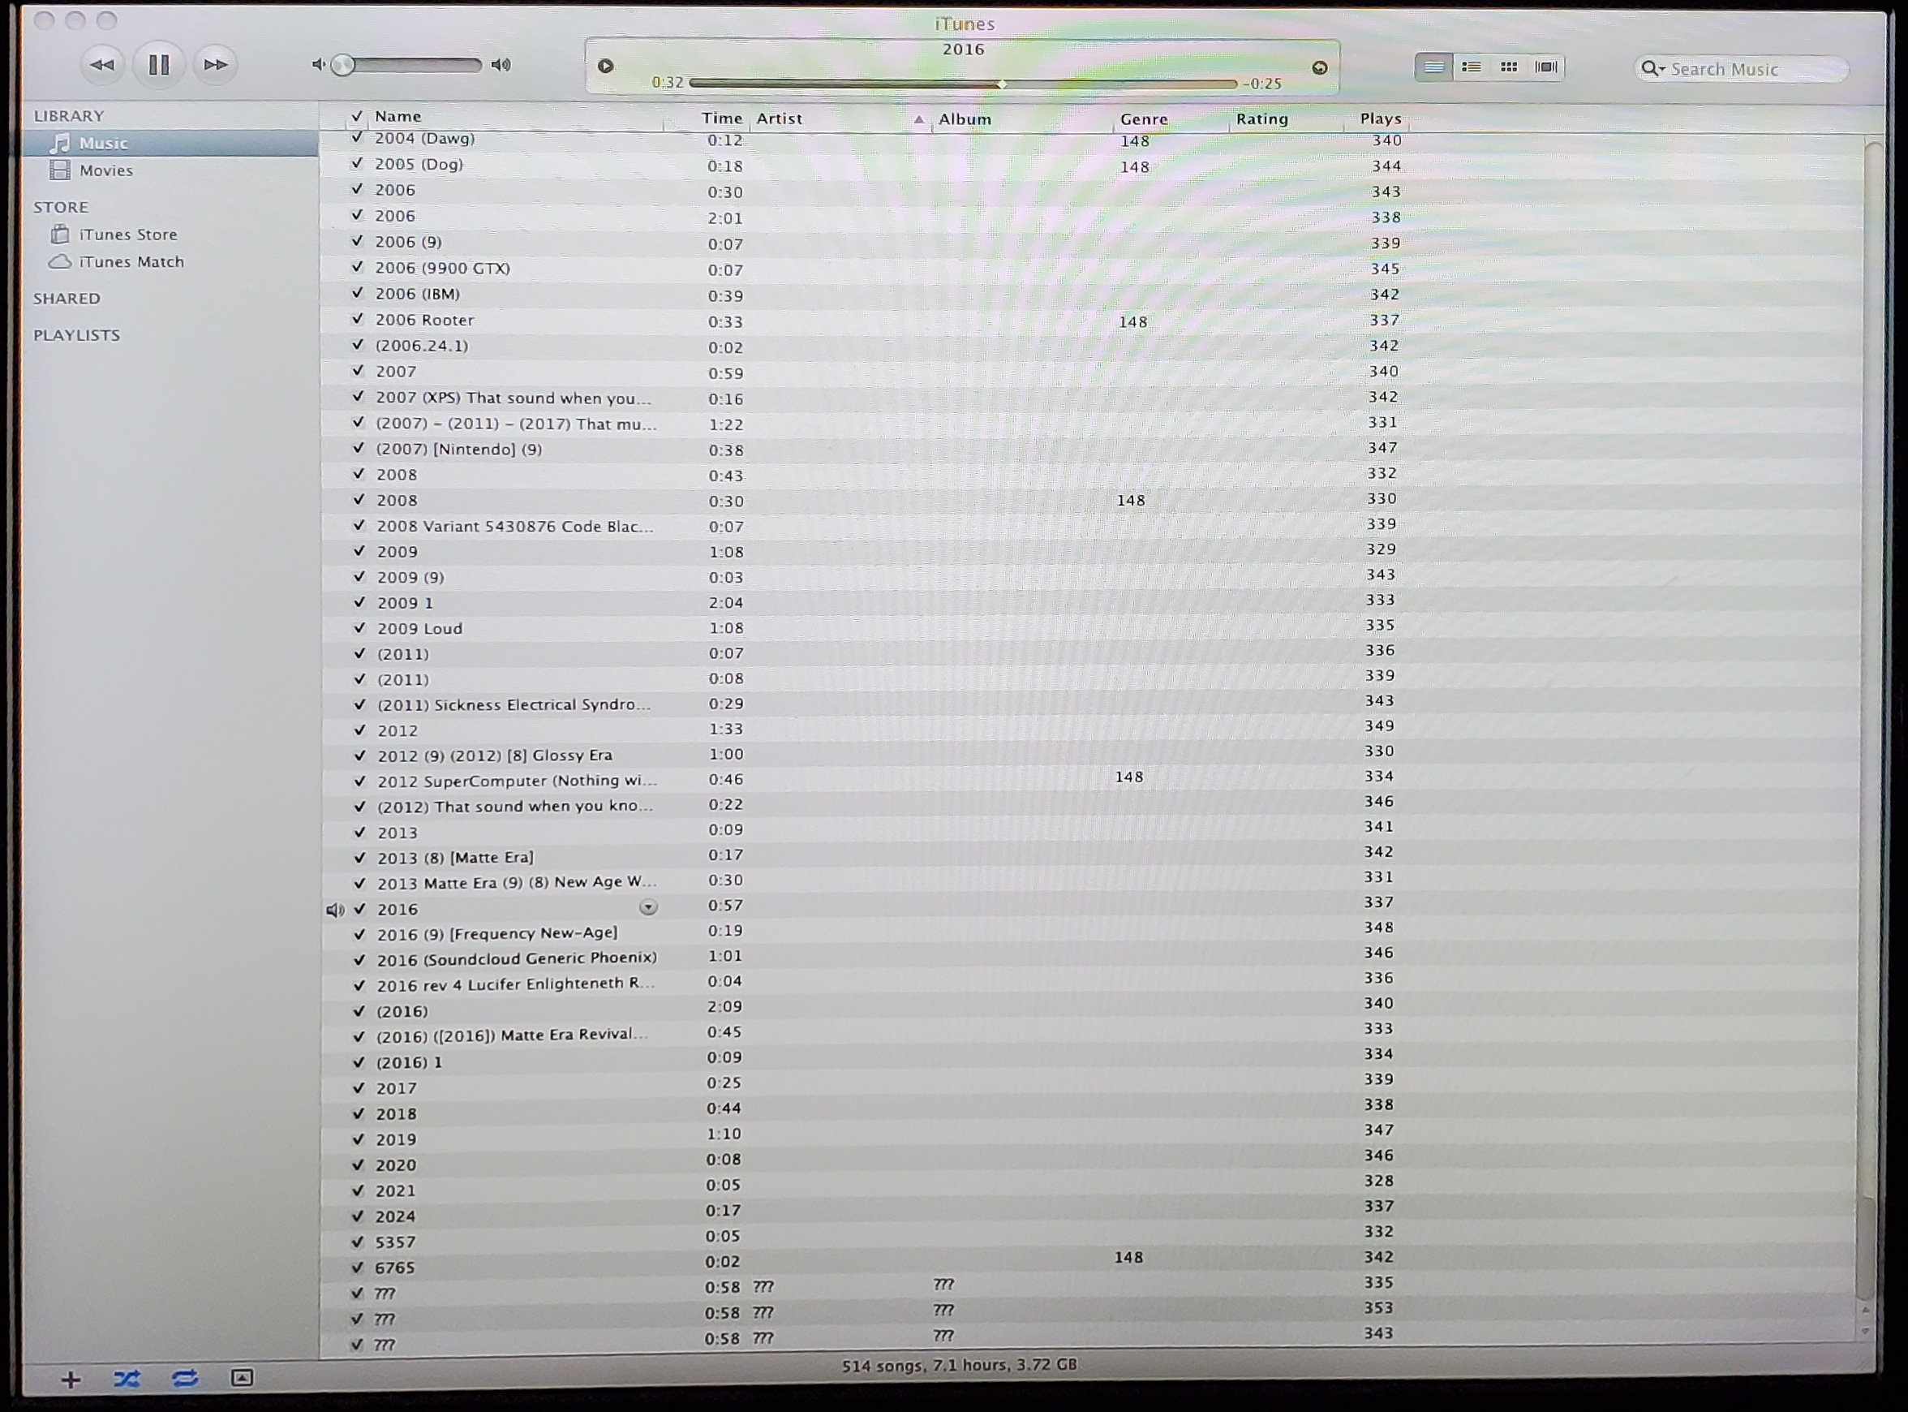
Task: Click the song progress bar
Action: [963, 84]
